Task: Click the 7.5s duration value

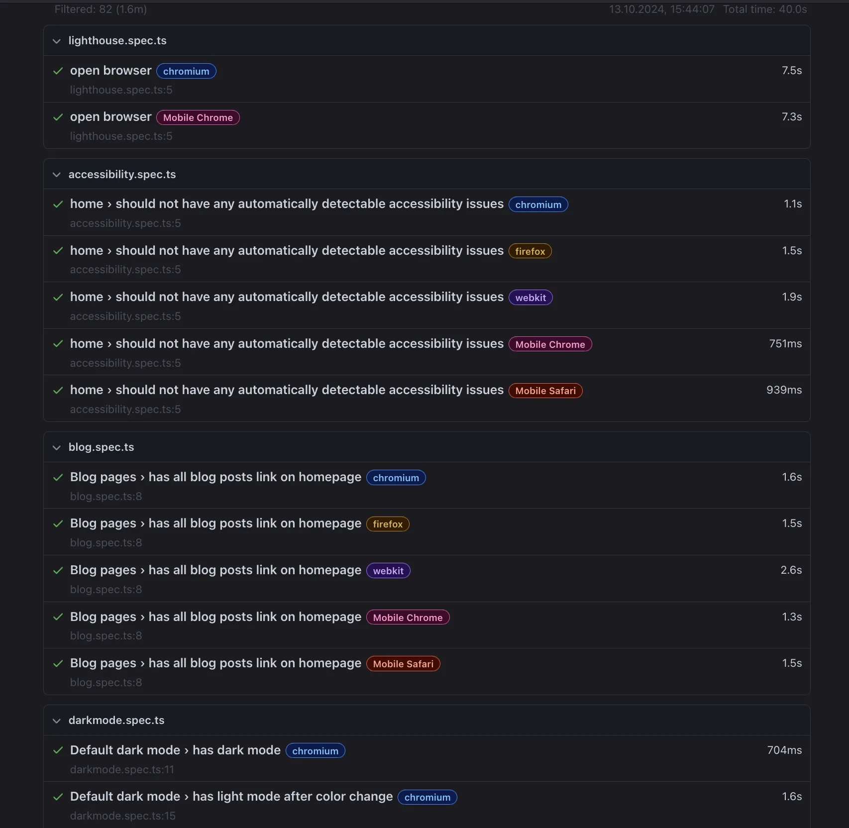Action: coord(792,71)
